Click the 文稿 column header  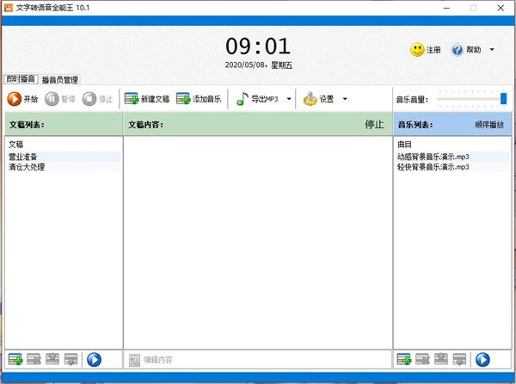click(16, 145)
